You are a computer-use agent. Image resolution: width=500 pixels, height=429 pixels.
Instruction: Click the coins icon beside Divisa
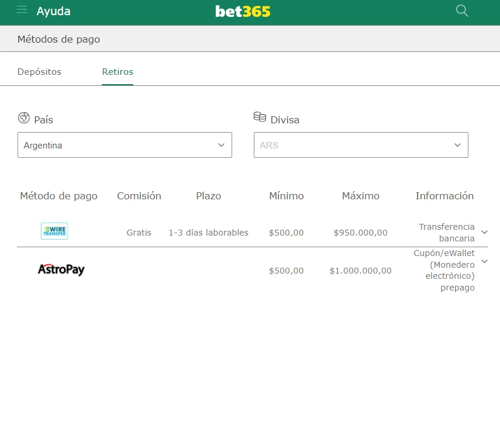pos(260,117)
